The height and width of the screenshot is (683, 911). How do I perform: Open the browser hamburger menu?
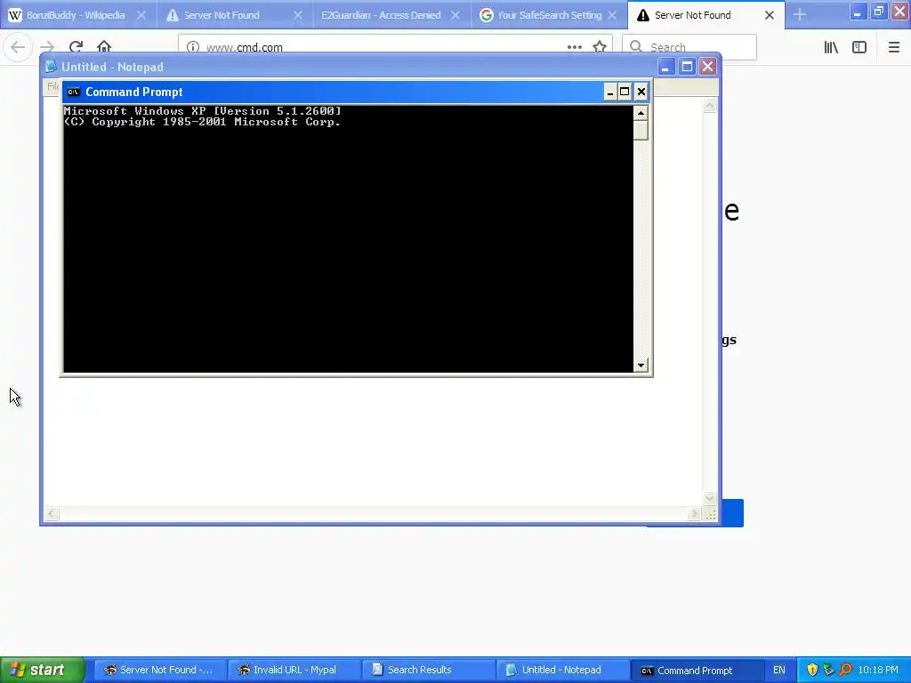click(x=893, y=47)
